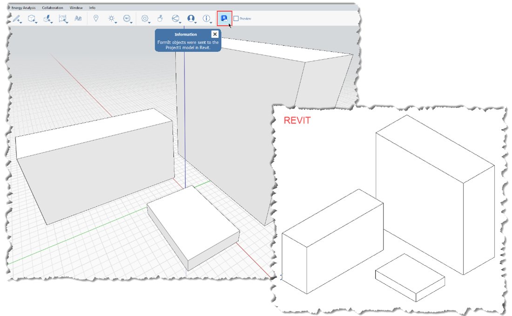Click the 360 view icon

(x=127, y=18)
